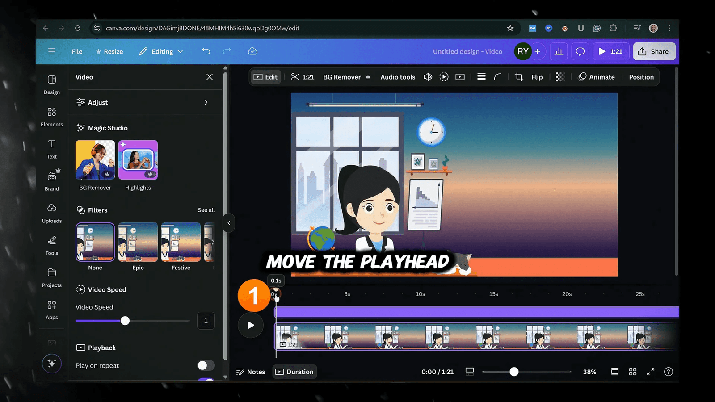This screenshot has height=402, width=715.
Task: Mute the clip using the volume icon
Action: pyautogui.click(x=427, y=77)
